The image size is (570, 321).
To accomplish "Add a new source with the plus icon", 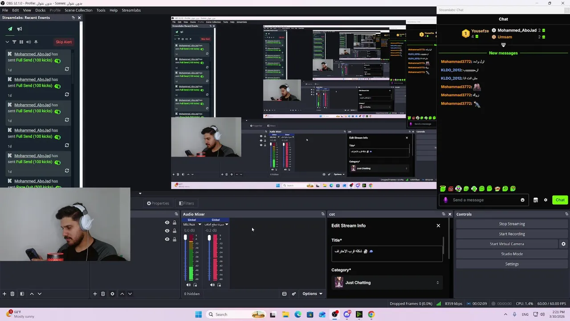I will pyautogui.click(x=95, y=294).
